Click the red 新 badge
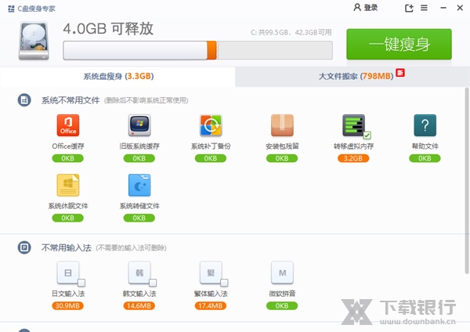The width and height of the screenshot is (470, 332). coord(400,73)
